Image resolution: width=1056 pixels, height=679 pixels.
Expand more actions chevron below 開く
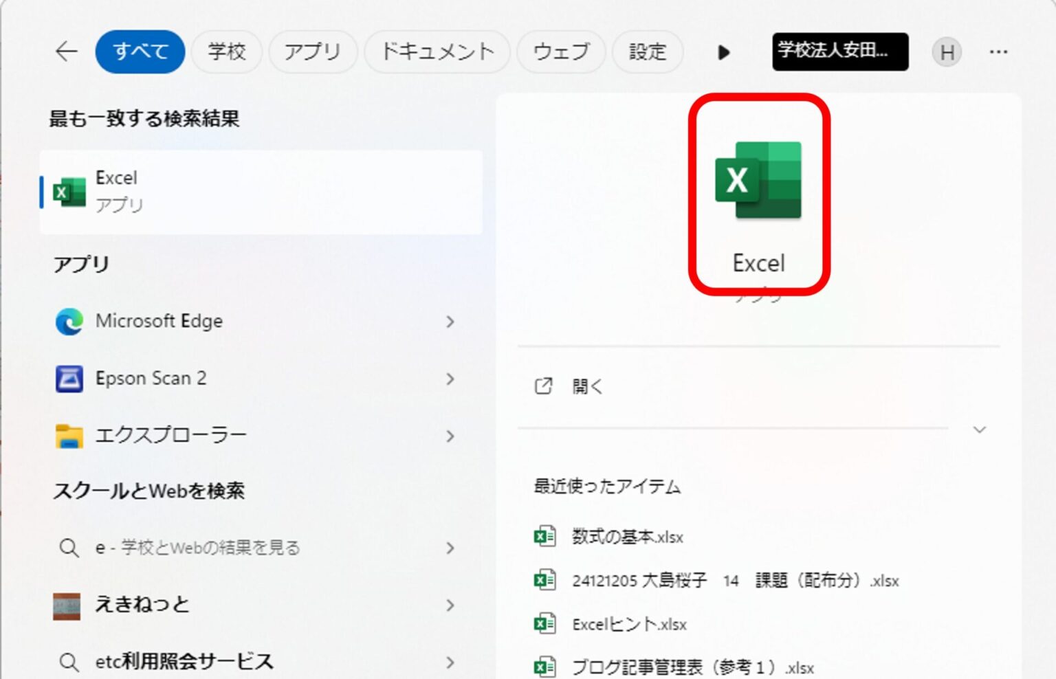tap(980, 430)
